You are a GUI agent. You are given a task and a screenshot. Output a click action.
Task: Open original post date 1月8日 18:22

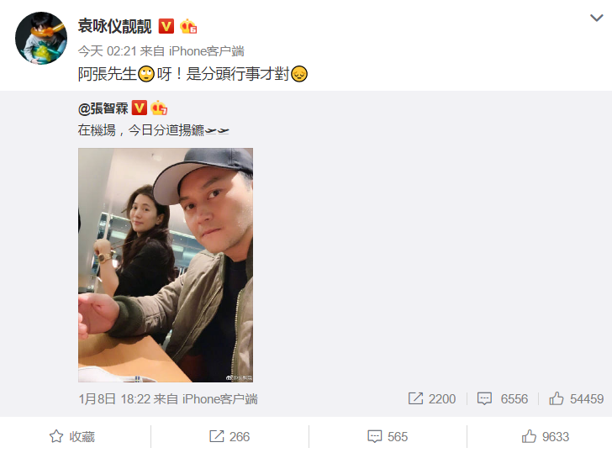114,399
